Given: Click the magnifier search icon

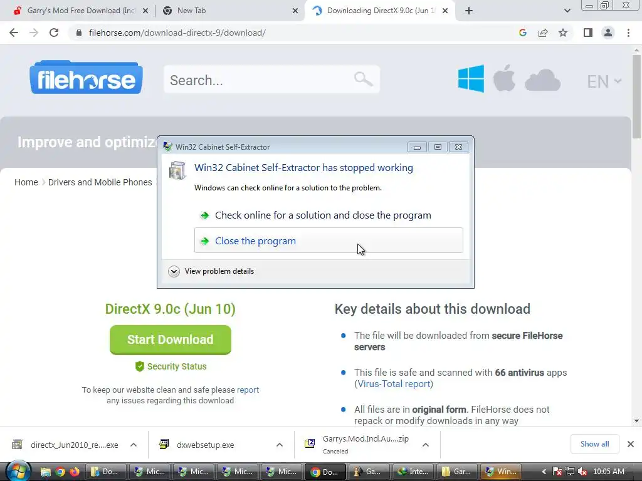Looking at the screenshot, I should pos(363,78).
